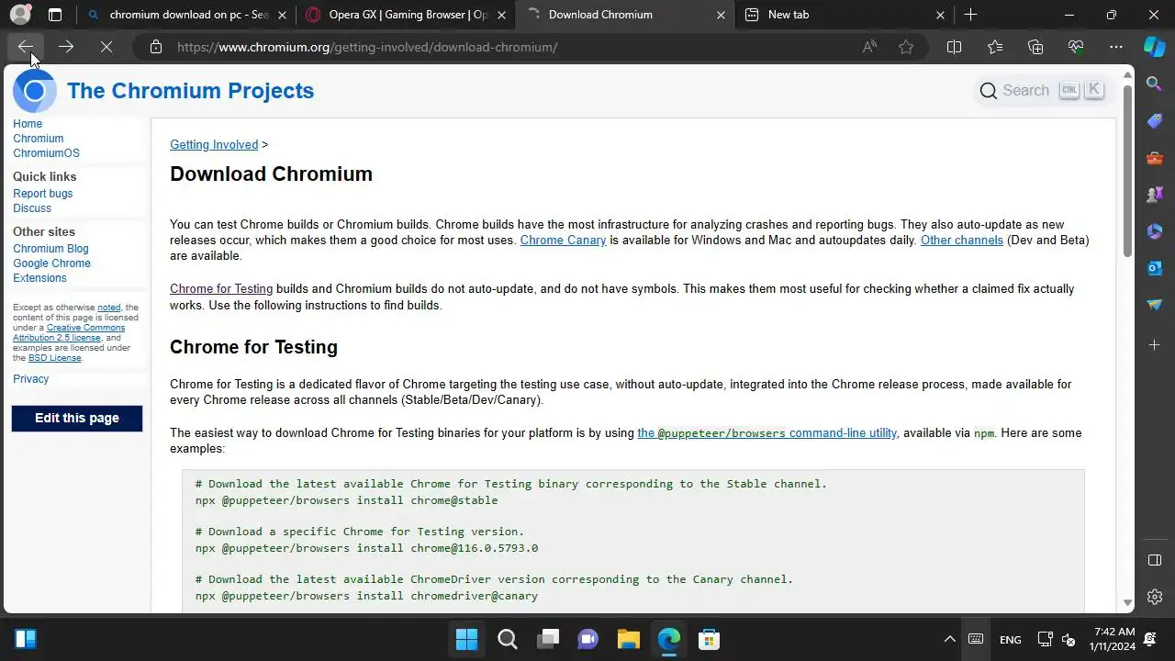The width and height of the screenshot is (1175, 661).
Task: Add this page to favorites star
Action: coord(906,47)
